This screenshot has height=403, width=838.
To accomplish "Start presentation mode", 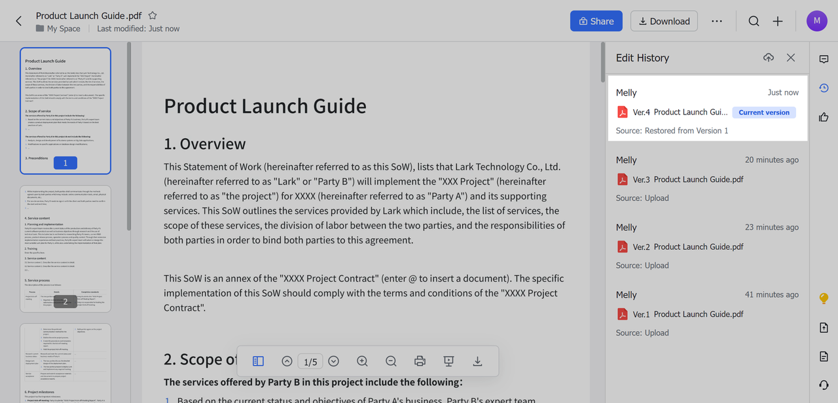I will point(448,361).
